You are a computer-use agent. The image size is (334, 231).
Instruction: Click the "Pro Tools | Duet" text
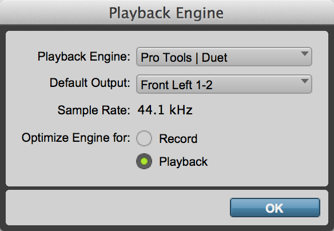point(184,58)
